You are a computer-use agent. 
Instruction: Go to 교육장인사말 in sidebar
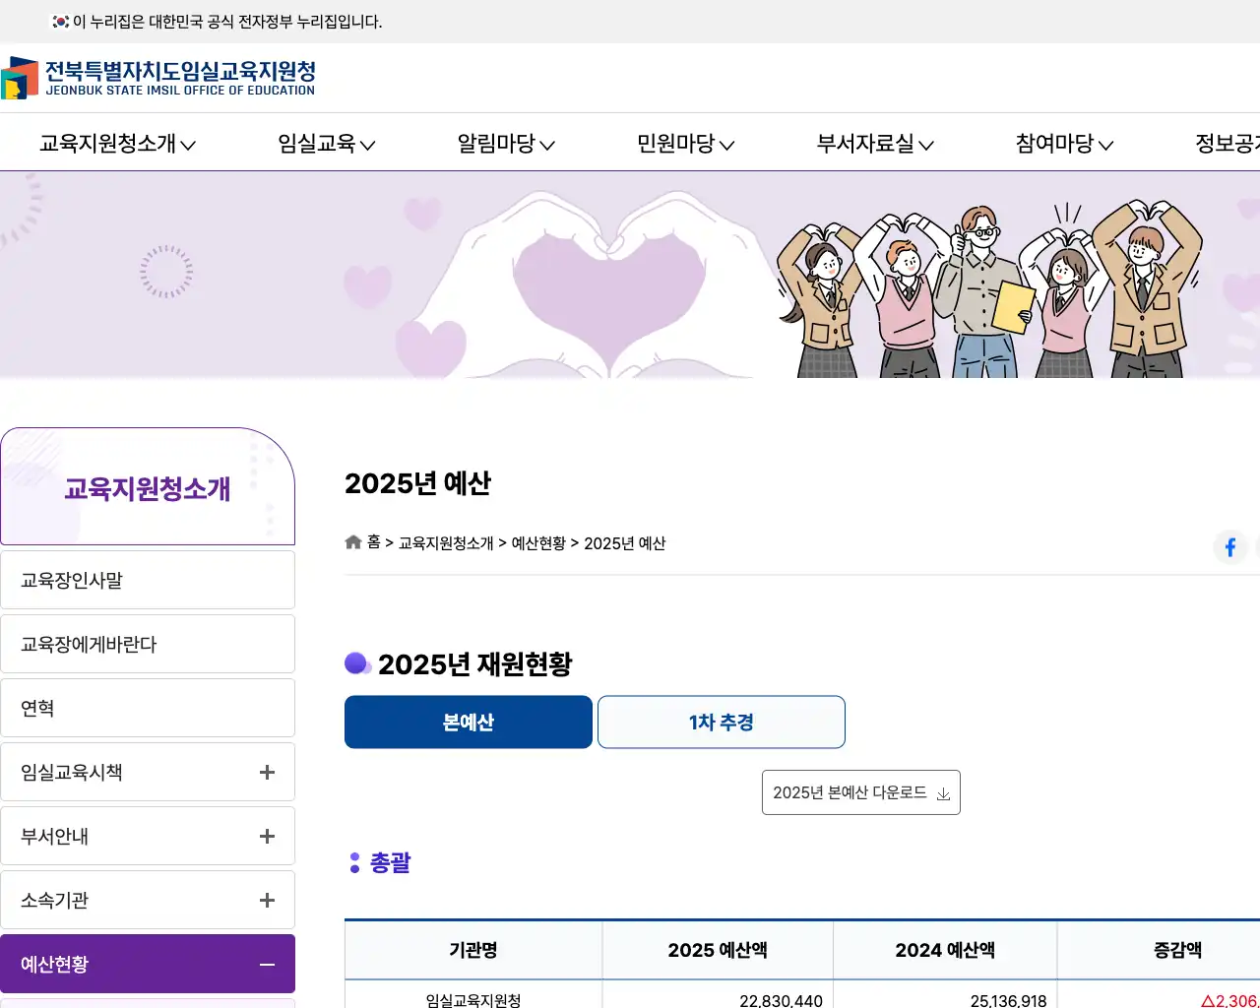click(x=148, y=581)
